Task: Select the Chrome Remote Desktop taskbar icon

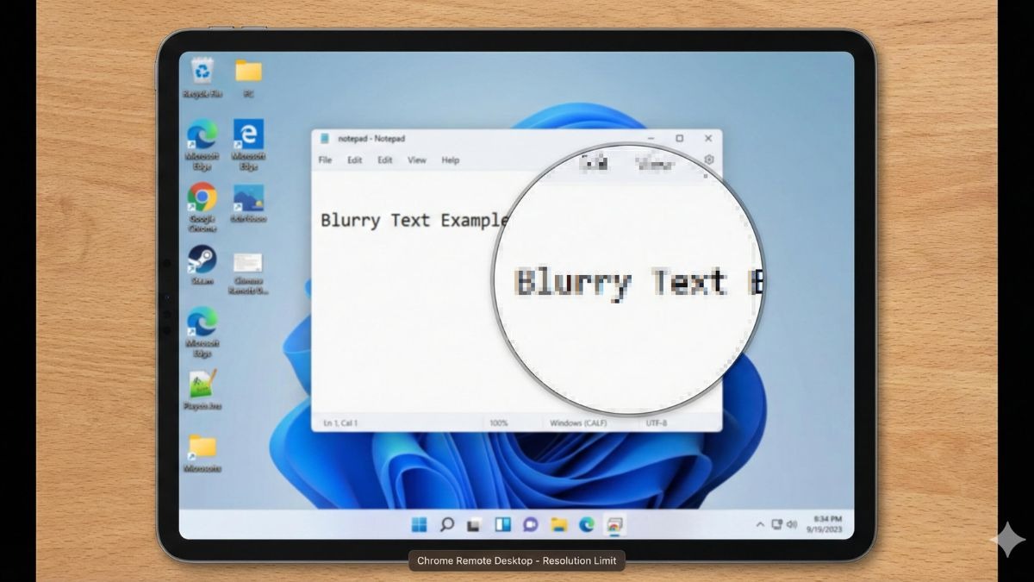Action: click(614, 524)
